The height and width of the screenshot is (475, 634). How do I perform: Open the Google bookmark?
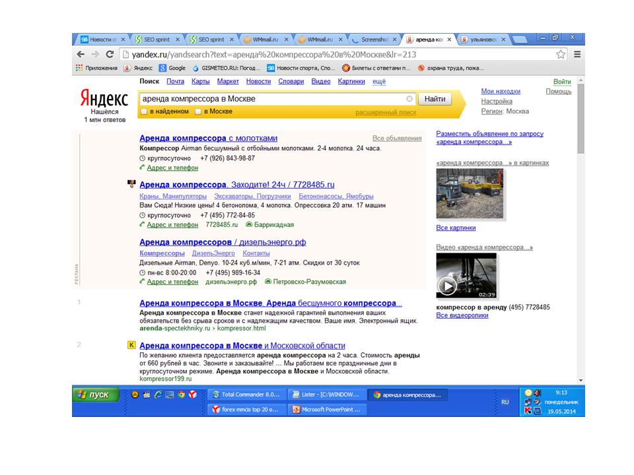172,68
